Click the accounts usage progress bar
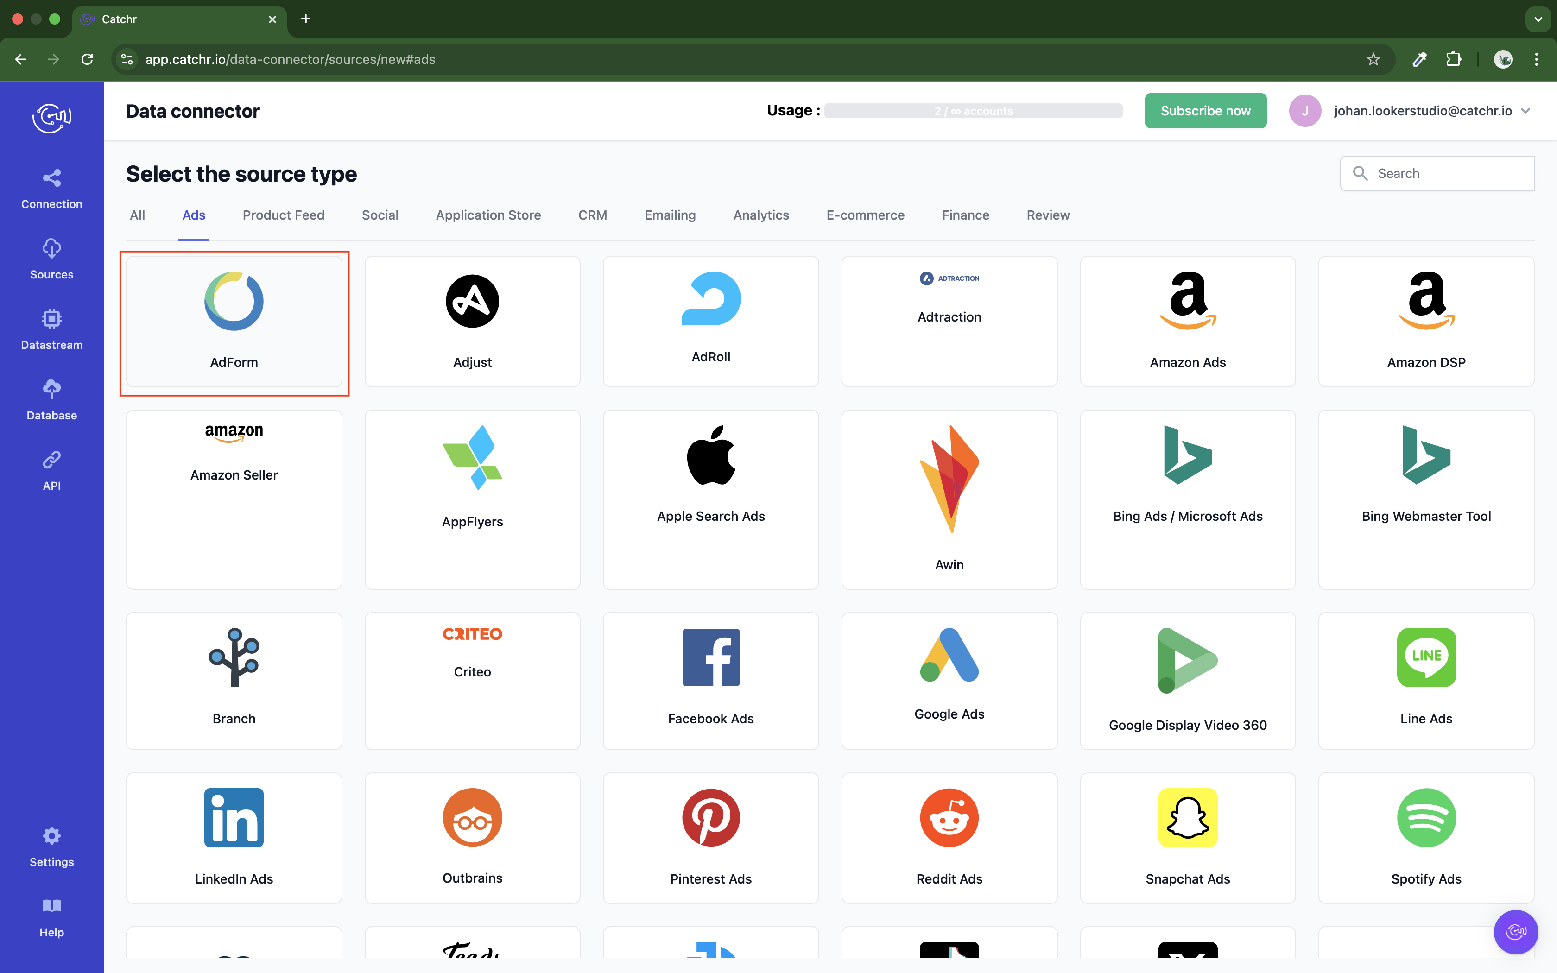This screenshot has width=1557, height=973. (973, 111)
